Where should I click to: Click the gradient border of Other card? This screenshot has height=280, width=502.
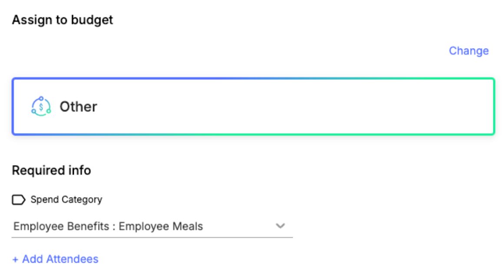(254, 78)
